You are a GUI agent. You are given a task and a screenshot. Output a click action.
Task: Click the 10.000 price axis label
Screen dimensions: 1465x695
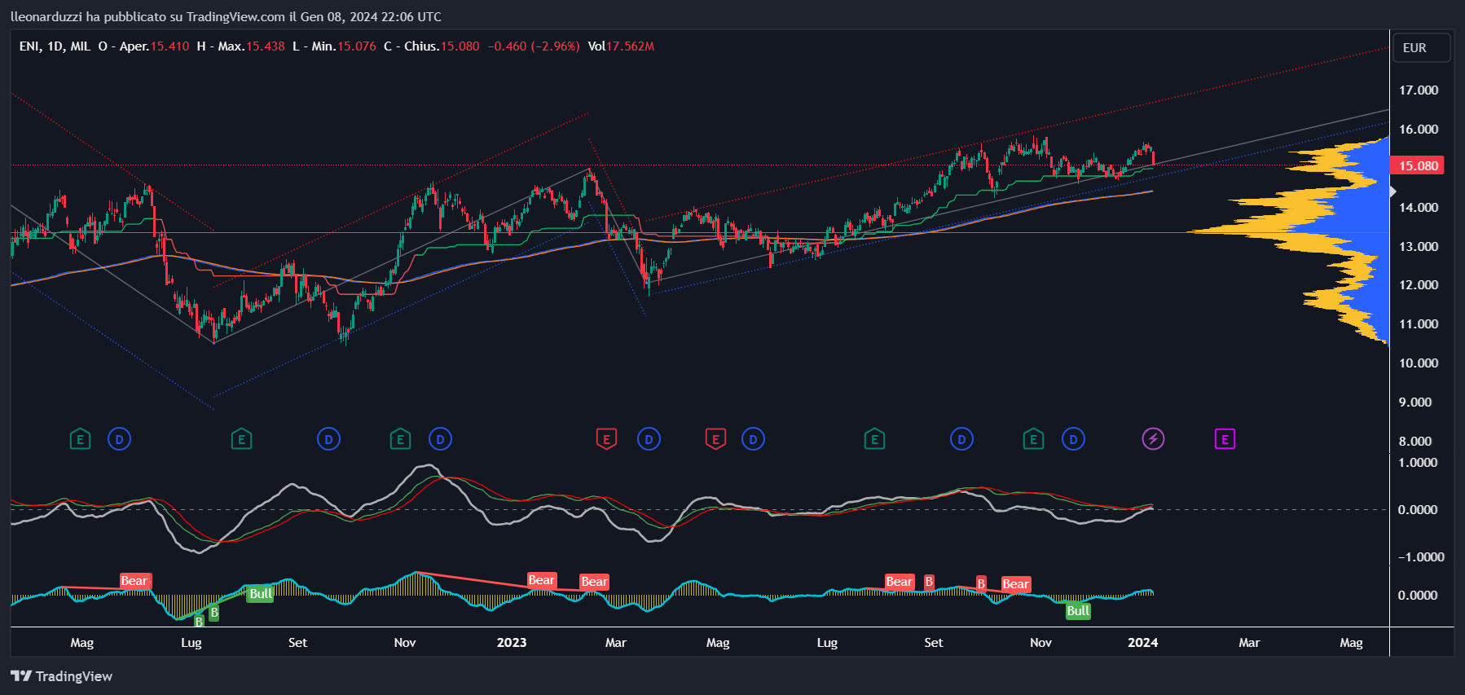coord(1419,363)
